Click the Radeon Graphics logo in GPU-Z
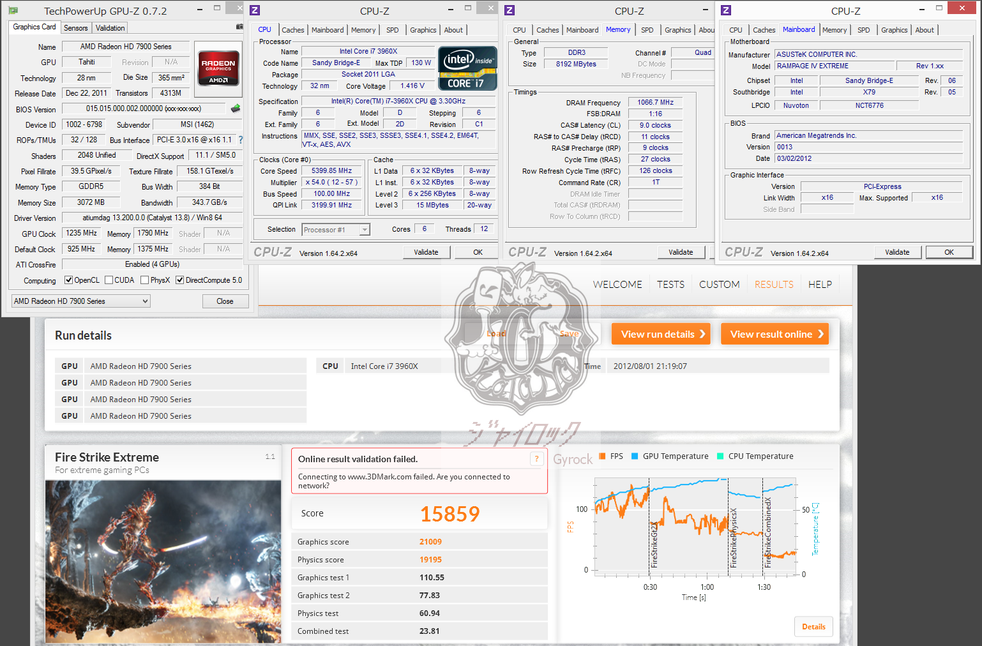 click(x=218, y=68)
